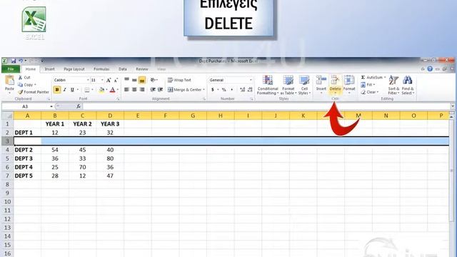Click the Orientation text angle icon
Viewport: 457px width, 257px height.
[153, 80]
